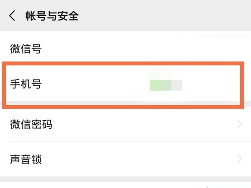The image size is (251, 188).
Task: Tap the gray blurred block beside green
Action: coord(177,84)
